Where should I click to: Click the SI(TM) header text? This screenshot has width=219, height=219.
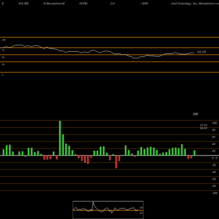(83, 4)
